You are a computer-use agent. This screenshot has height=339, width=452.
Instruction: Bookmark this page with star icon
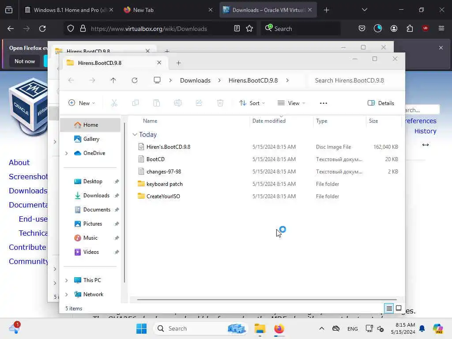click(249, 28)
